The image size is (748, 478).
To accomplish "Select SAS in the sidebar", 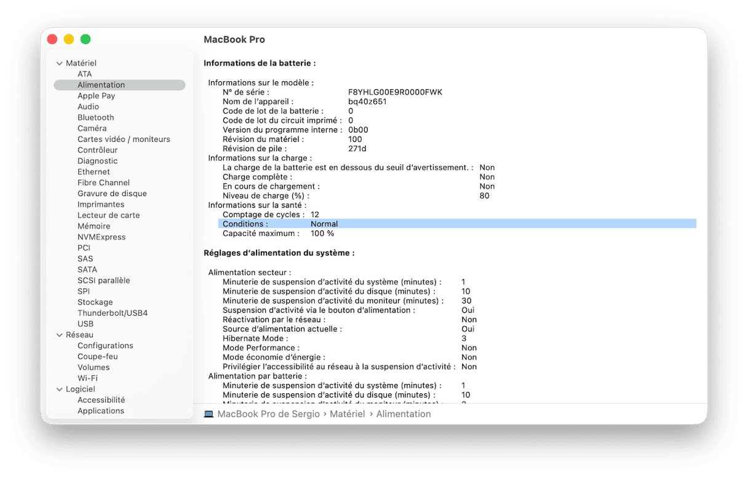I will (85, 259).
